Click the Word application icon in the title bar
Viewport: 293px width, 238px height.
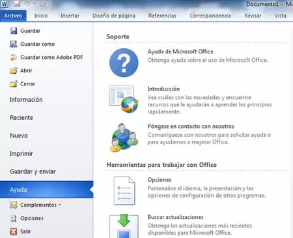pos(5,4)
